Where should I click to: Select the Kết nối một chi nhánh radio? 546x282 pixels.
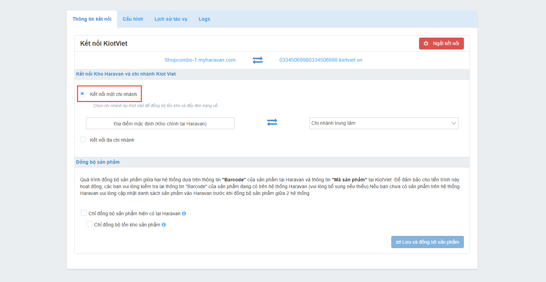[83, 94]
